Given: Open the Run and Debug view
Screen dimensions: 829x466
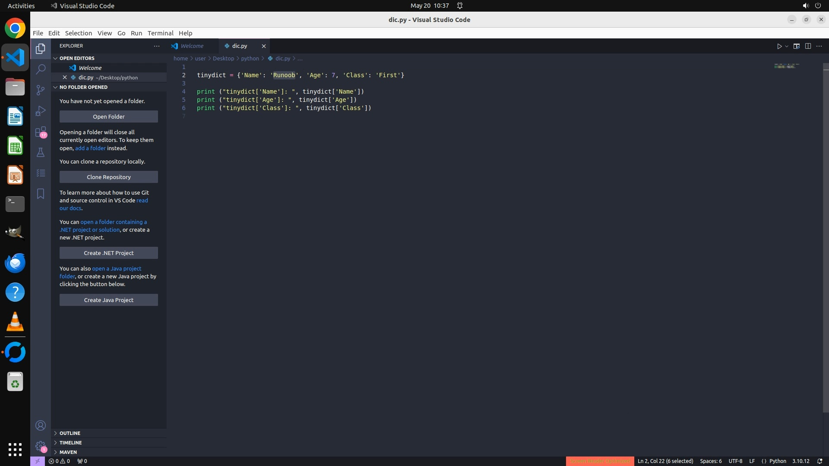Looking at the screenshot, I should [x=41, y=111].
